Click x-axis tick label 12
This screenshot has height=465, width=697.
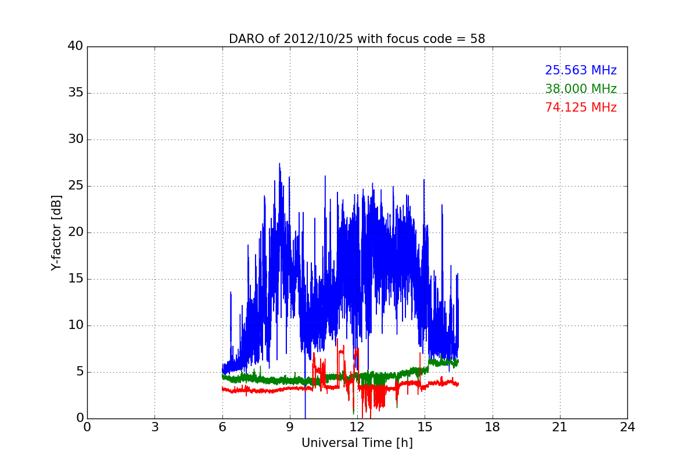tap(357, 427)
